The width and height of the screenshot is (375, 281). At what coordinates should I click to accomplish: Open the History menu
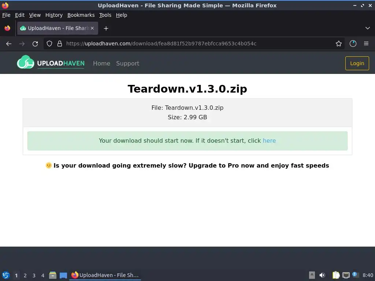[x=54, y=15]
